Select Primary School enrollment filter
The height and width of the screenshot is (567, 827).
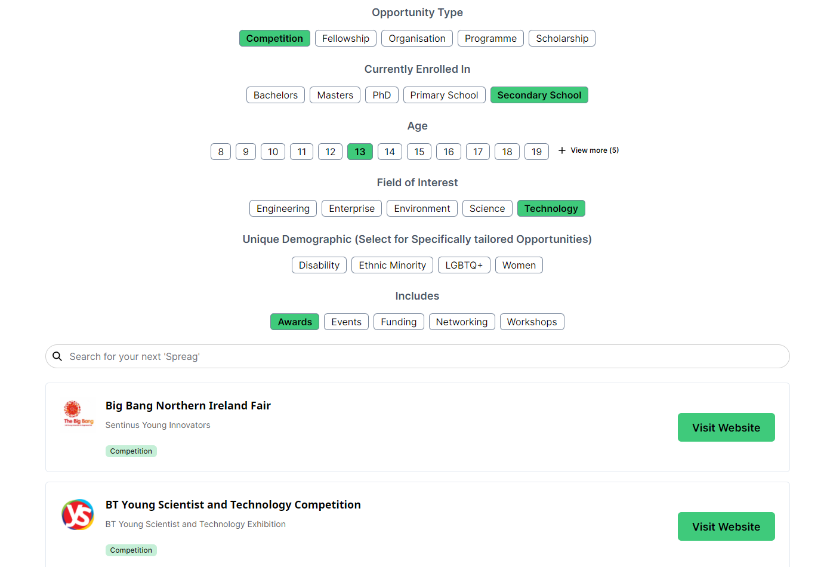point(445,95)
